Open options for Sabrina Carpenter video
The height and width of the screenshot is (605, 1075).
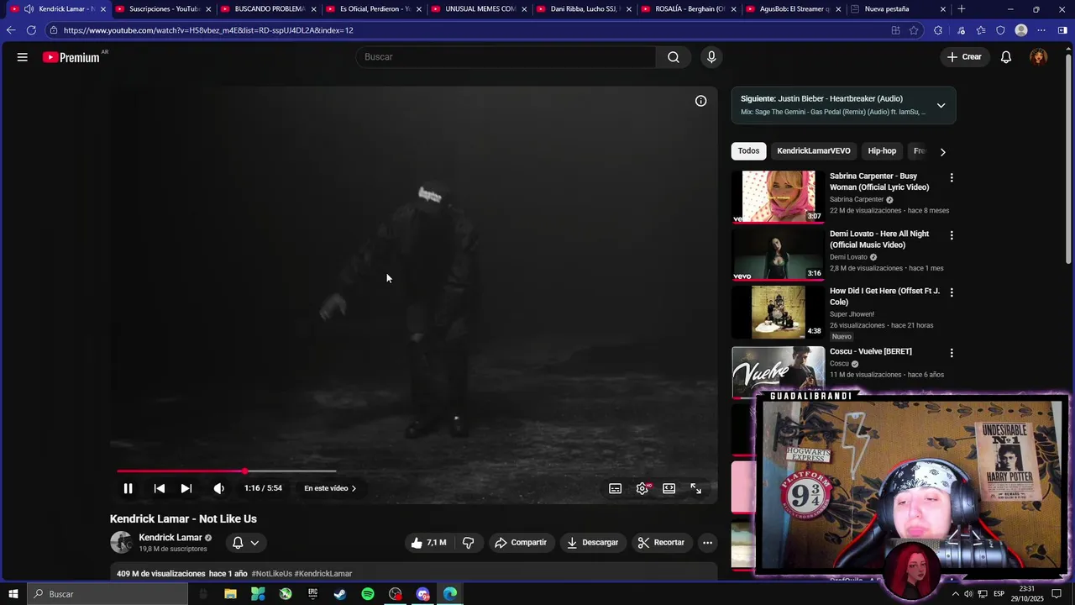coord(952,178)
